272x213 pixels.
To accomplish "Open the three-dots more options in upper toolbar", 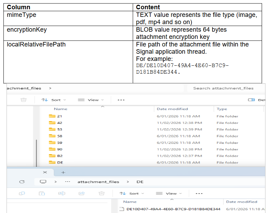I will click(x=121, y=100).
